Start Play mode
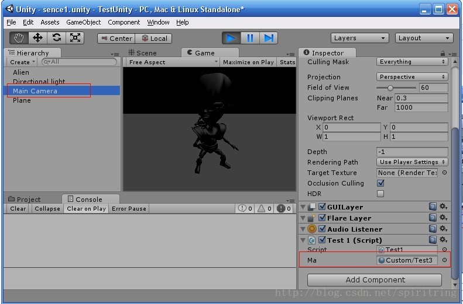 pyautogui.click(x=231, y=39)
